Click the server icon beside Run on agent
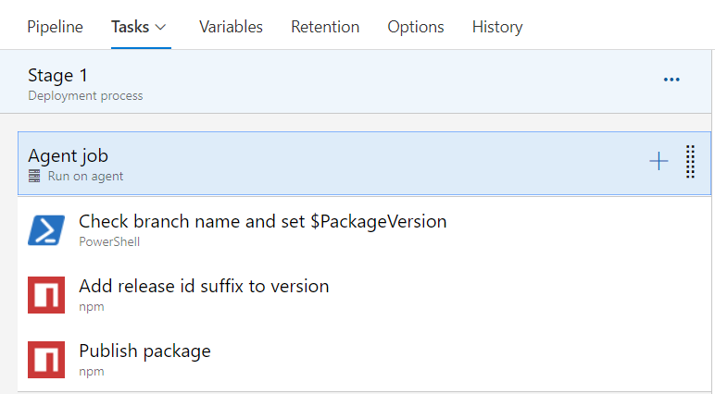 (35, 176)
